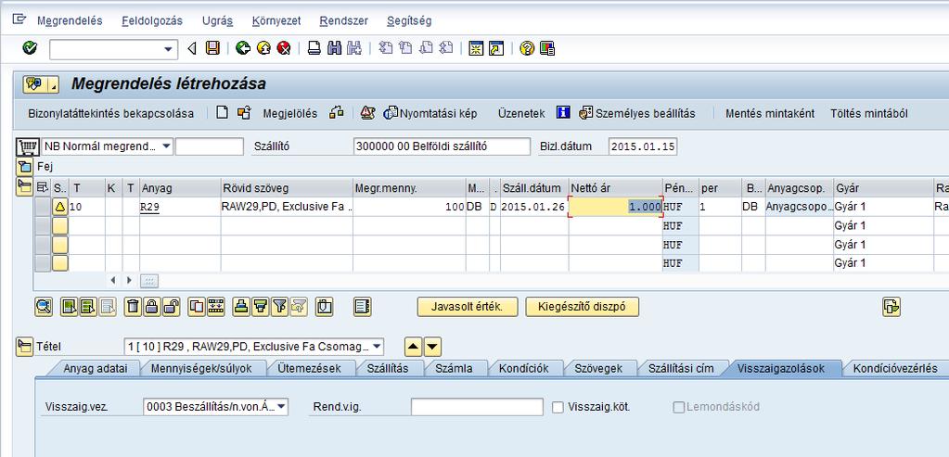The image size is (949, 457).
Task: Go to the previous item with the up arrow
Action: click(x=412, y=347)
